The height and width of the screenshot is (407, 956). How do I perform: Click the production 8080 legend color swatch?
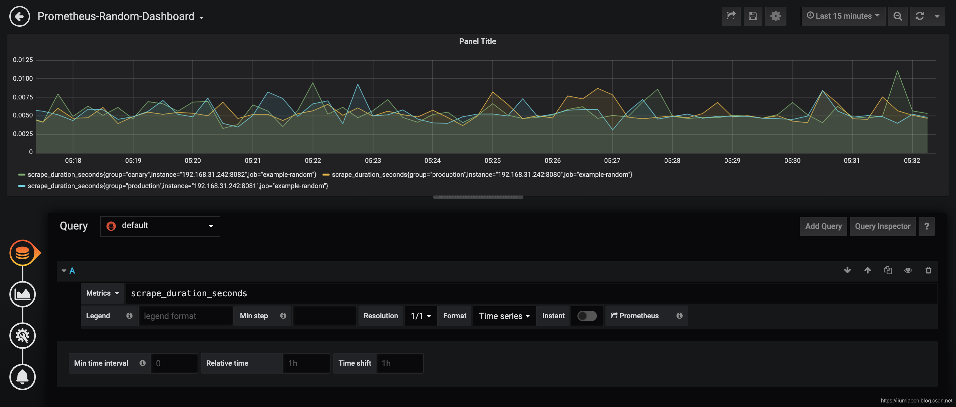coord(326,175)
